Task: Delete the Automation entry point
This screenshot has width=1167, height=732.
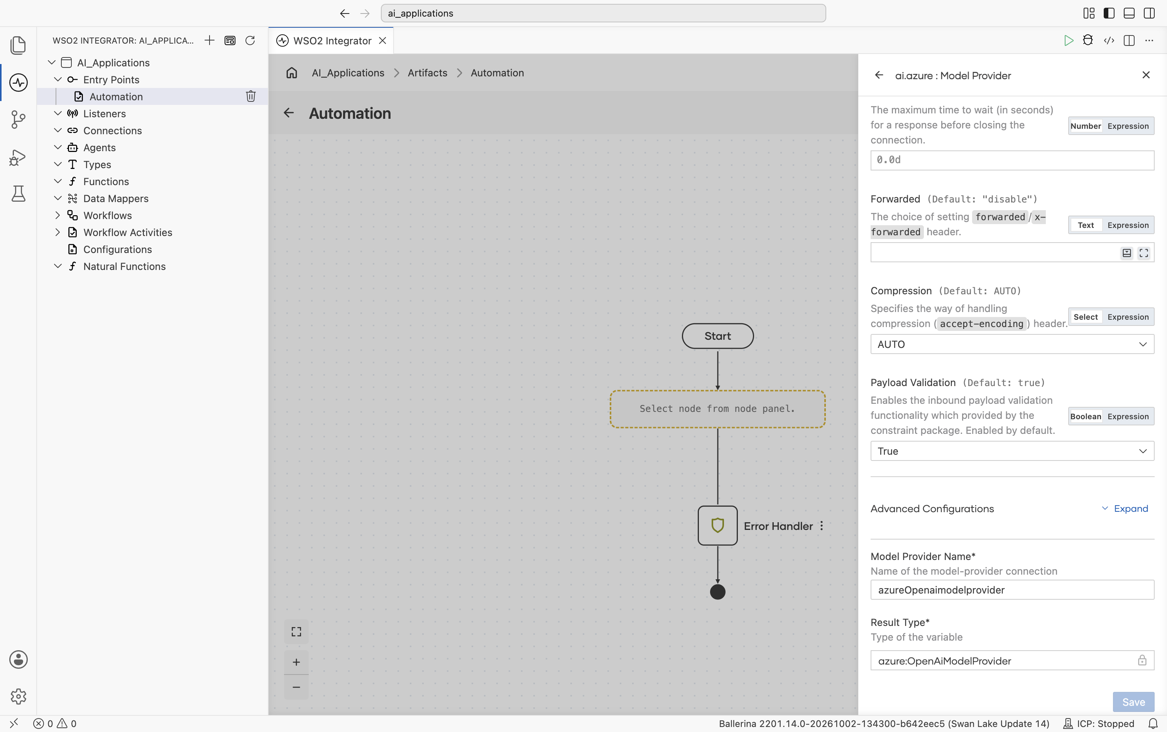Action: pyautogui.click(x=250, y=96)
